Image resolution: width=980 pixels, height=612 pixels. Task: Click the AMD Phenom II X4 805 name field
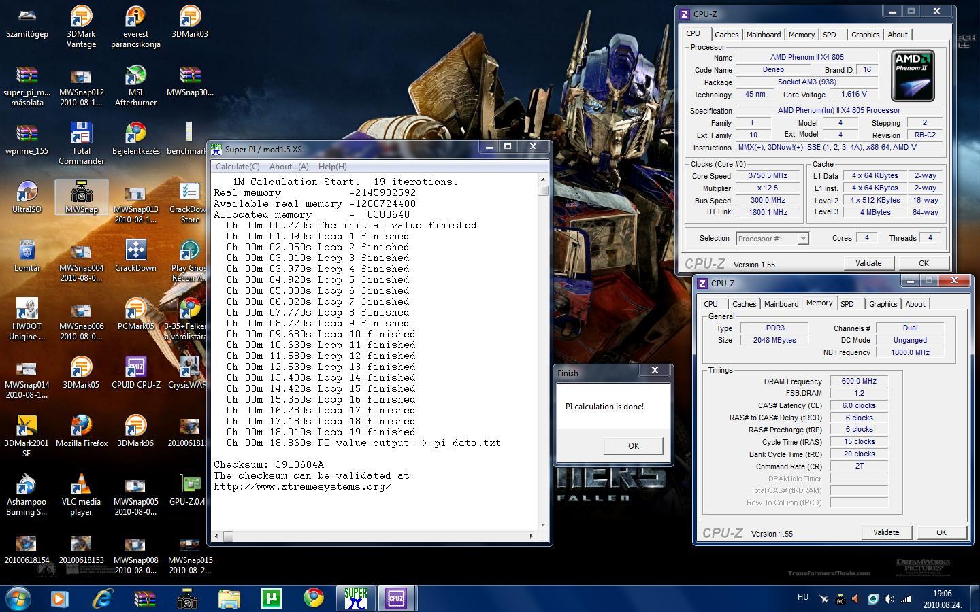pos(806,57)
